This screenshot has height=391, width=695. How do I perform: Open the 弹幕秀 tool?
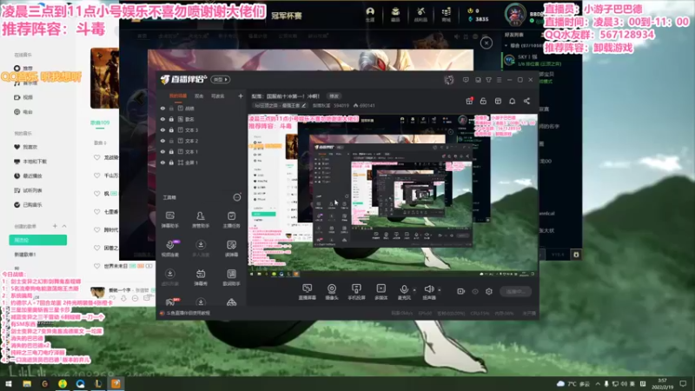pyautogui.click(x=201, y=277)
